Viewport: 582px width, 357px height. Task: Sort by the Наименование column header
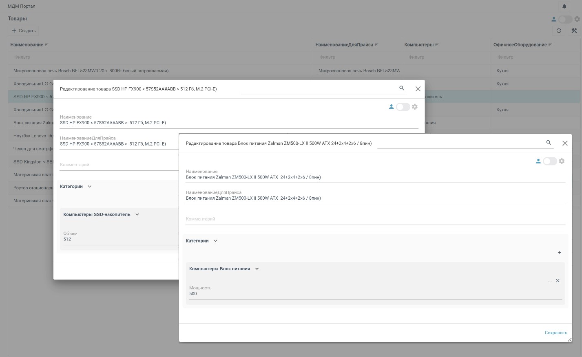[27, 45]
